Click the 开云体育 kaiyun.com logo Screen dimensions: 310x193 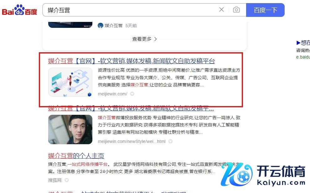[263, 175]
